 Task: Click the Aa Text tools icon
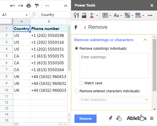point(116,15)
